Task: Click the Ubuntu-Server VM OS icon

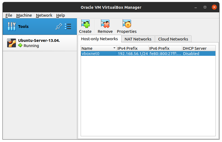Action: [12, 43]
